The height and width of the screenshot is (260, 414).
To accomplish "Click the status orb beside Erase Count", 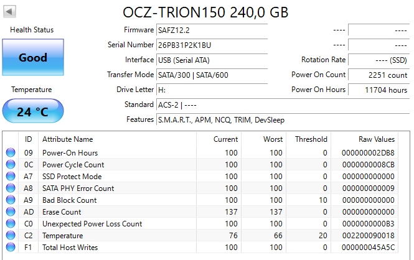I will [11, 212].
